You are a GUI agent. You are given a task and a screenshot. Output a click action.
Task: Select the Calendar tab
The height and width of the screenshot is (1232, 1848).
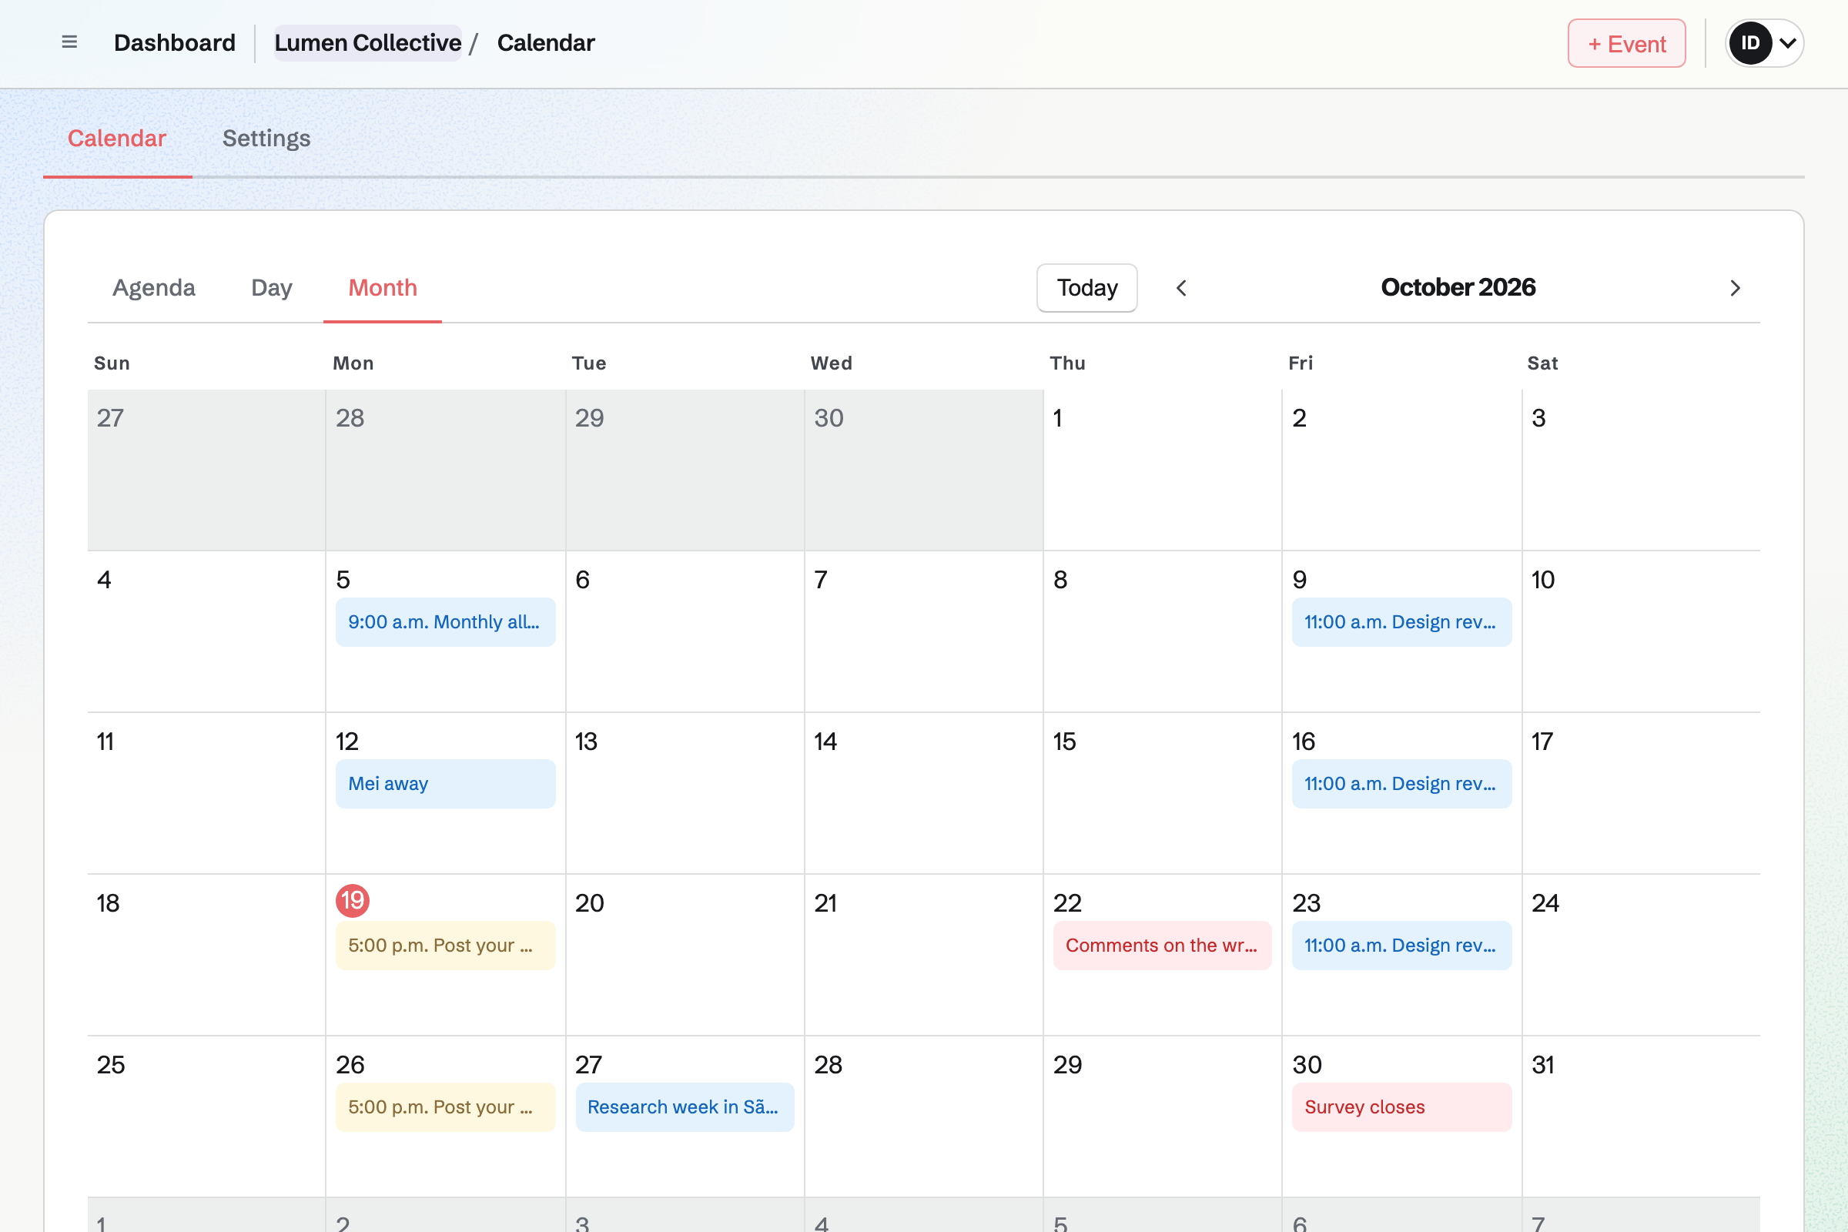click(117, 139)
